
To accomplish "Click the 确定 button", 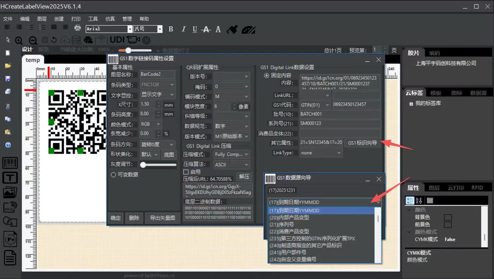I will pyautogui.click(x=116, y=218).
